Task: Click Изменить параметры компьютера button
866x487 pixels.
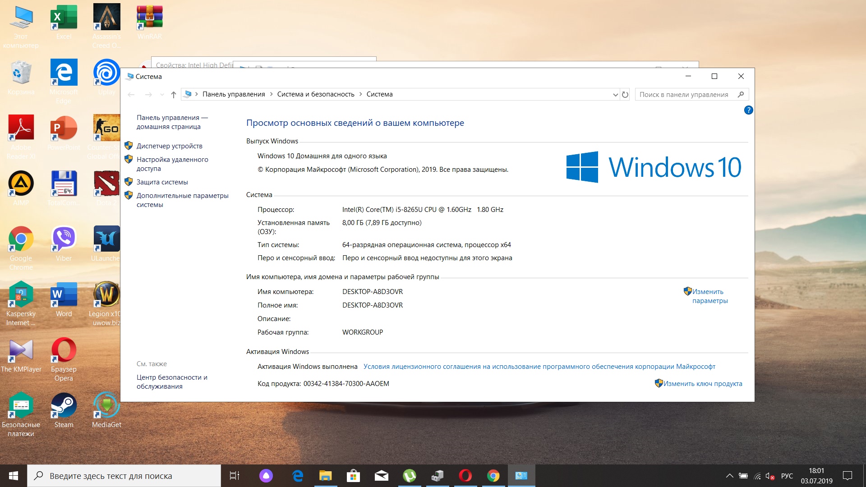Action: coord(709,295)
